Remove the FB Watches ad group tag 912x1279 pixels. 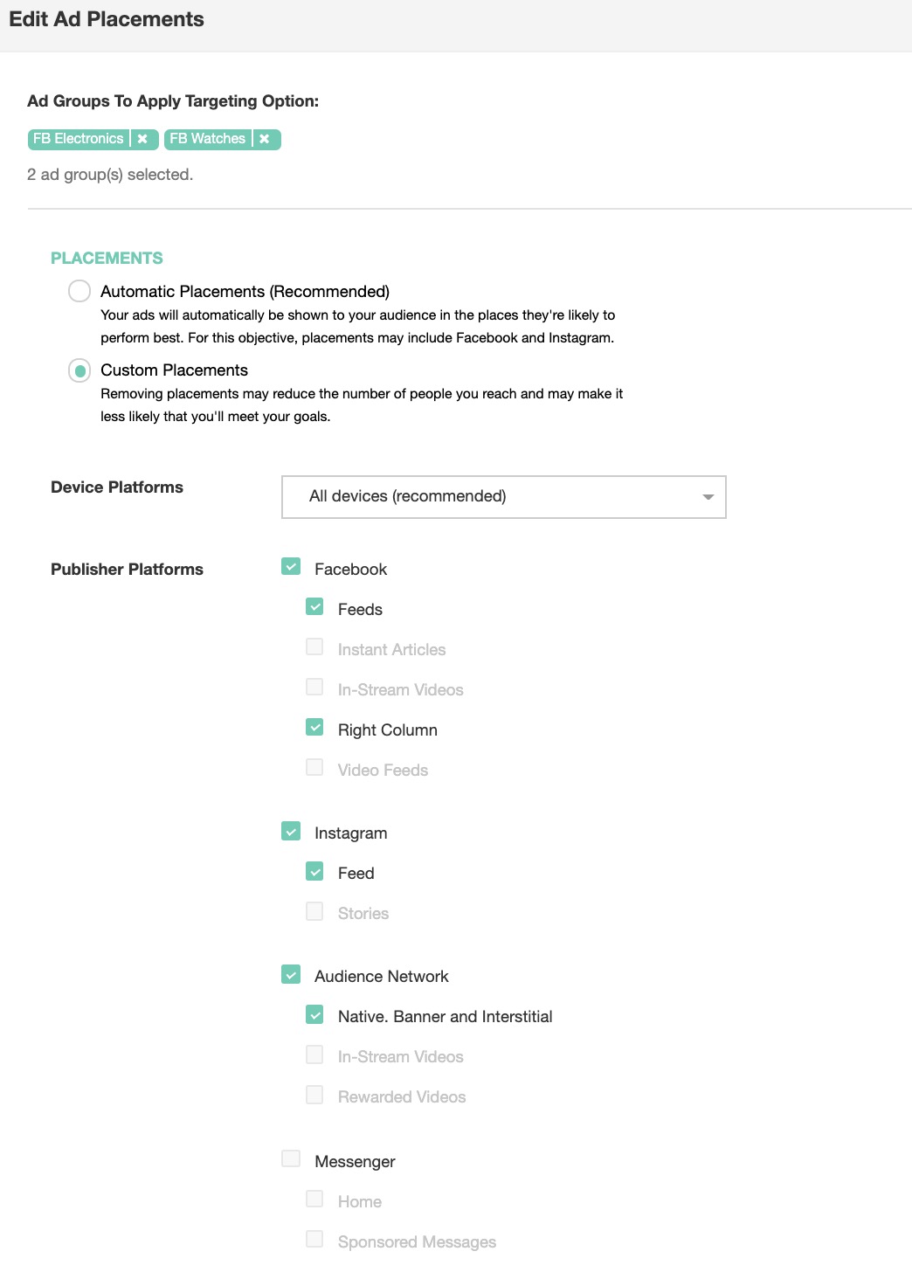tap(265, 139)
